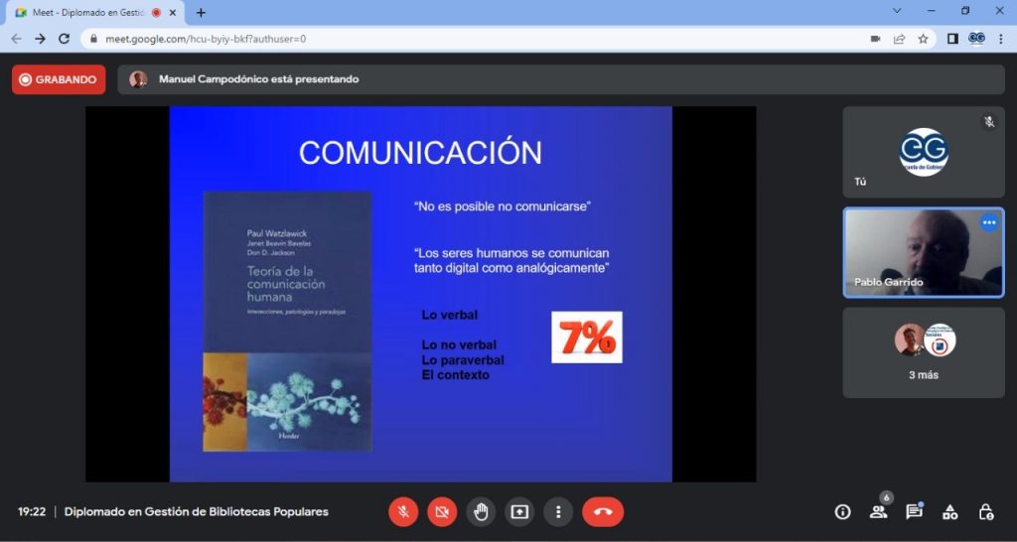Click the share page icon in address bar
Screen dimensions: 1017x542
tap(899, 39)
